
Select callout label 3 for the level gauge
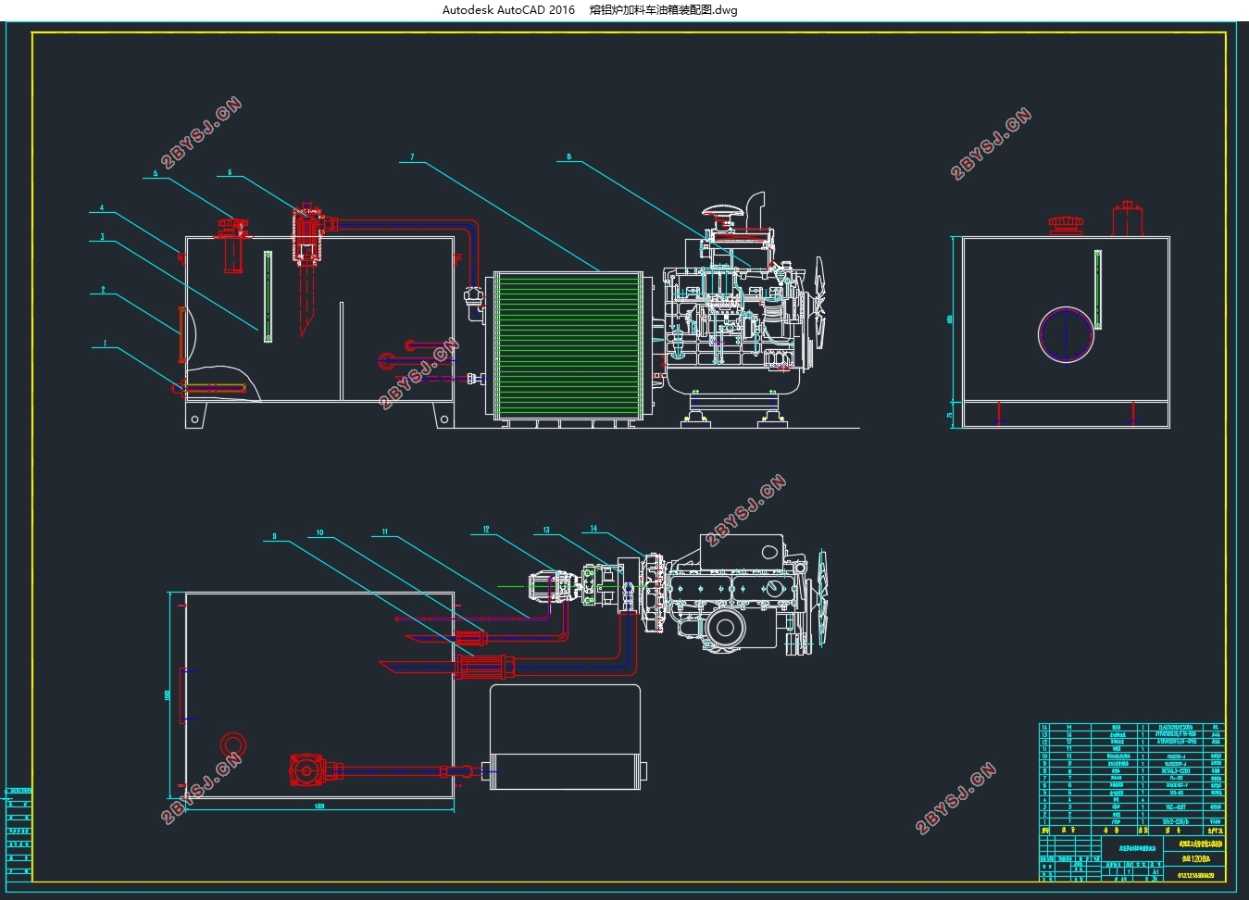pyautogui.click(x=103, y=237)
